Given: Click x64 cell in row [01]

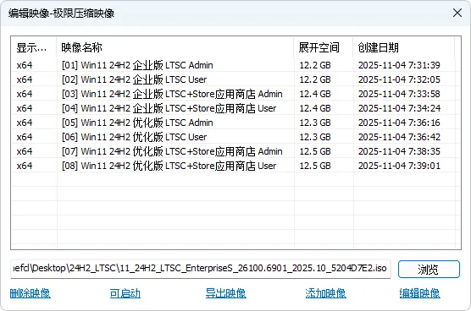Looking at the screenshot, I should (25, 65).
